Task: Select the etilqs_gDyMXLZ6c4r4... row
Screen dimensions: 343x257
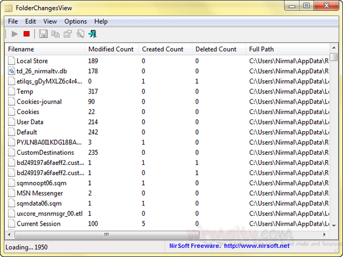Action: click(167, 82)
